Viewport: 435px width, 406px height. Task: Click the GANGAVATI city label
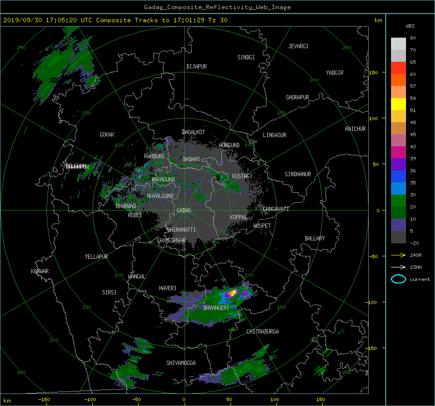coord(276,209)
